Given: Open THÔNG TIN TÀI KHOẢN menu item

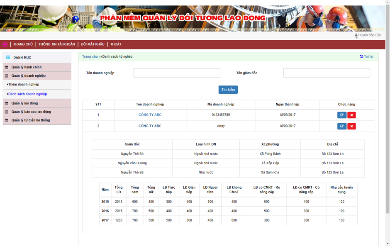Looking at the screenshot, I should point(57,44).
